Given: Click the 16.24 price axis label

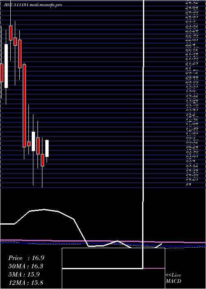Looking at the screenshot, I should pyautogui.click(x=192, y=147).
